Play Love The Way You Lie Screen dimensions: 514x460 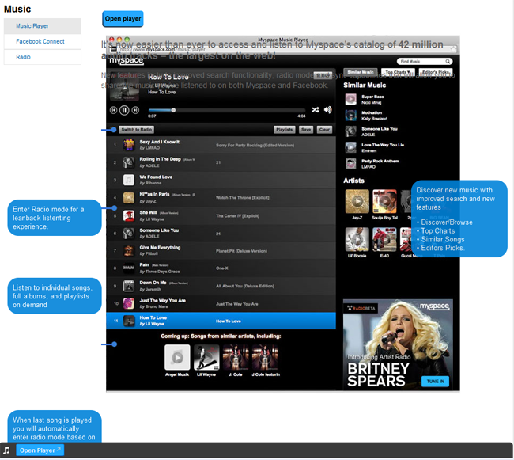[351, 147]
